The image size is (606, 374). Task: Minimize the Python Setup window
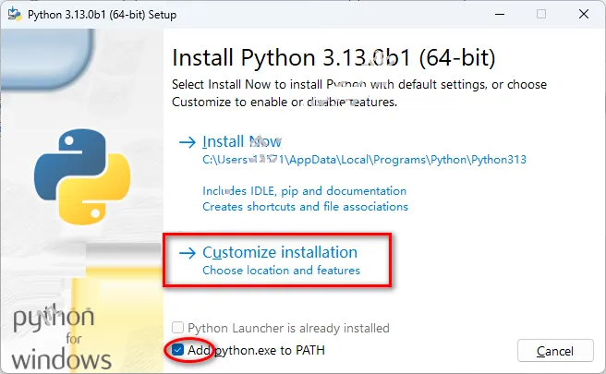pos(500,14)
